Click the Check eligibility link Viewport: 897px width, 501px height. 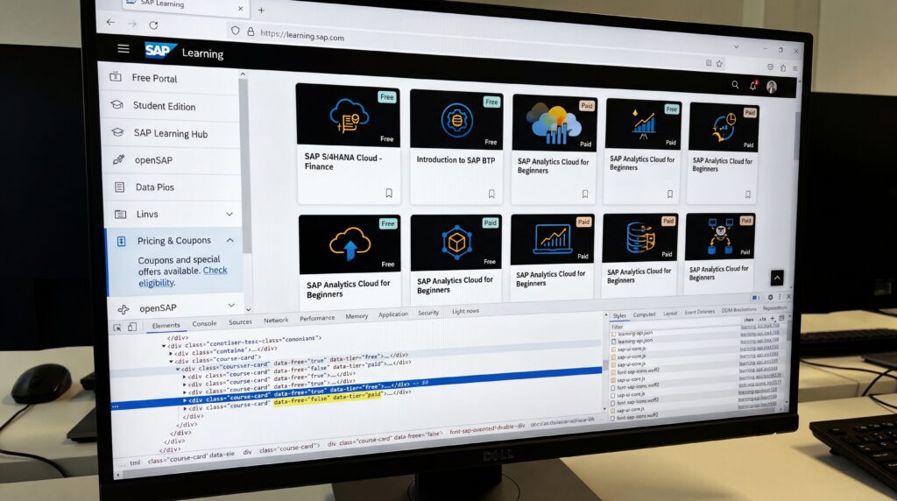[x=182, y=276]
